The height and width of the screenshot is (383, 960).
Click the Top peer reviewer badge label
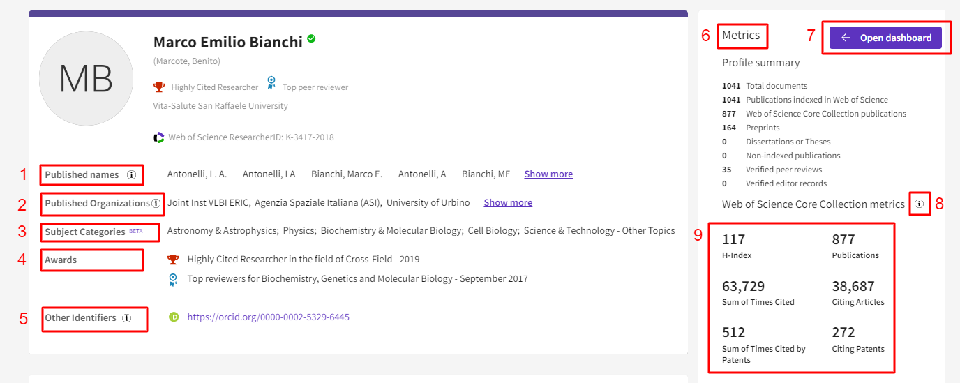[315, 87]
